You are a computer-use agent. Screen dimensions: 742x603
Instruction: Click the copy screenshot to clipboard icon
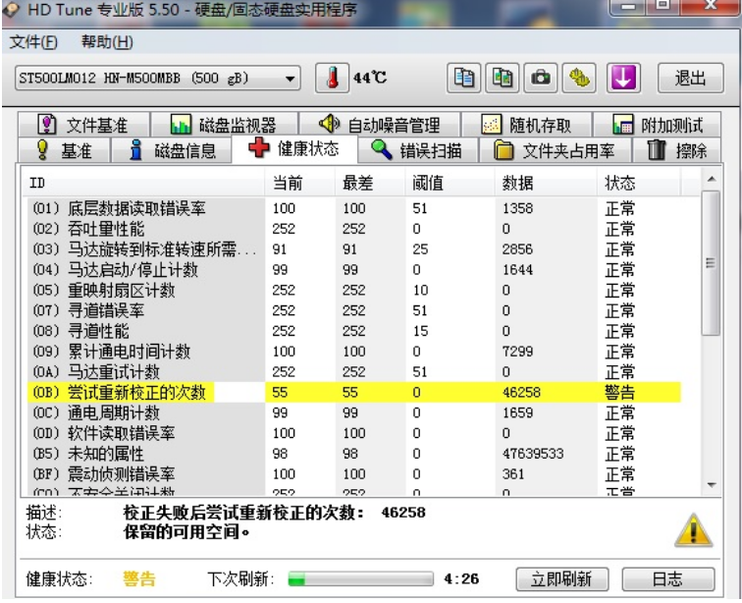pyautogui.click(x=503, y=78)
